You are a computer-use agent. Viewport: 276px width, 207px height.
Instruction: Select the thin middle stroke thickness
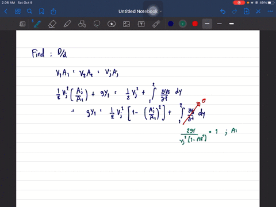220,24
